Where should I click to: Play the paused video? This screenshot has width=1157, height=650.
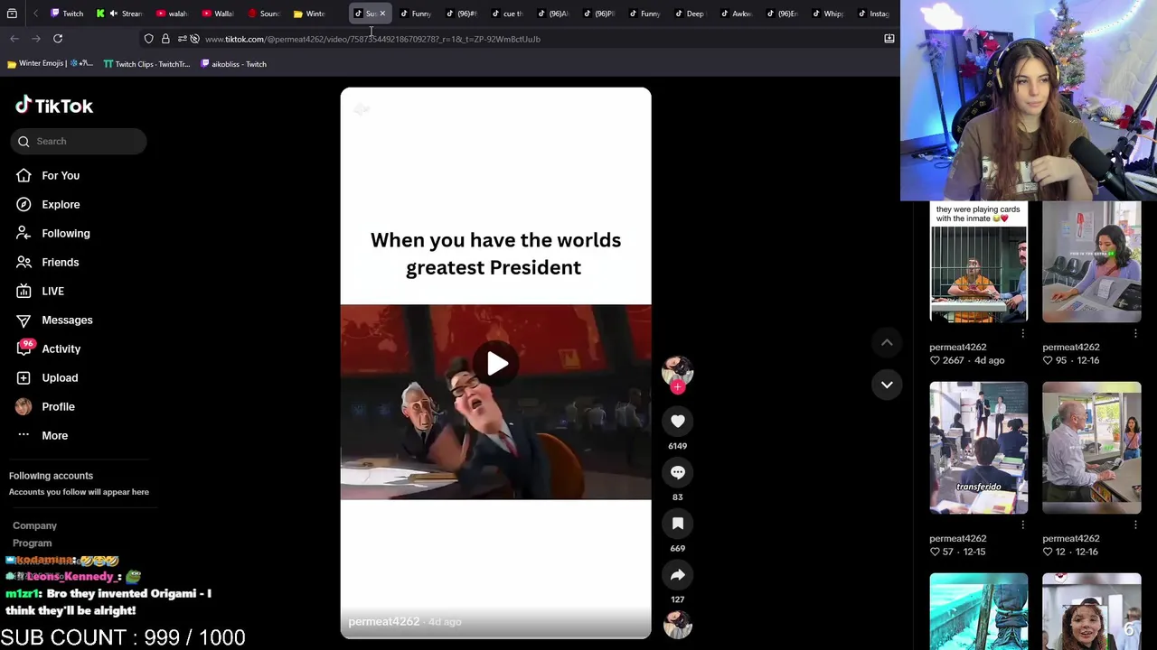(x=497, y=363)
